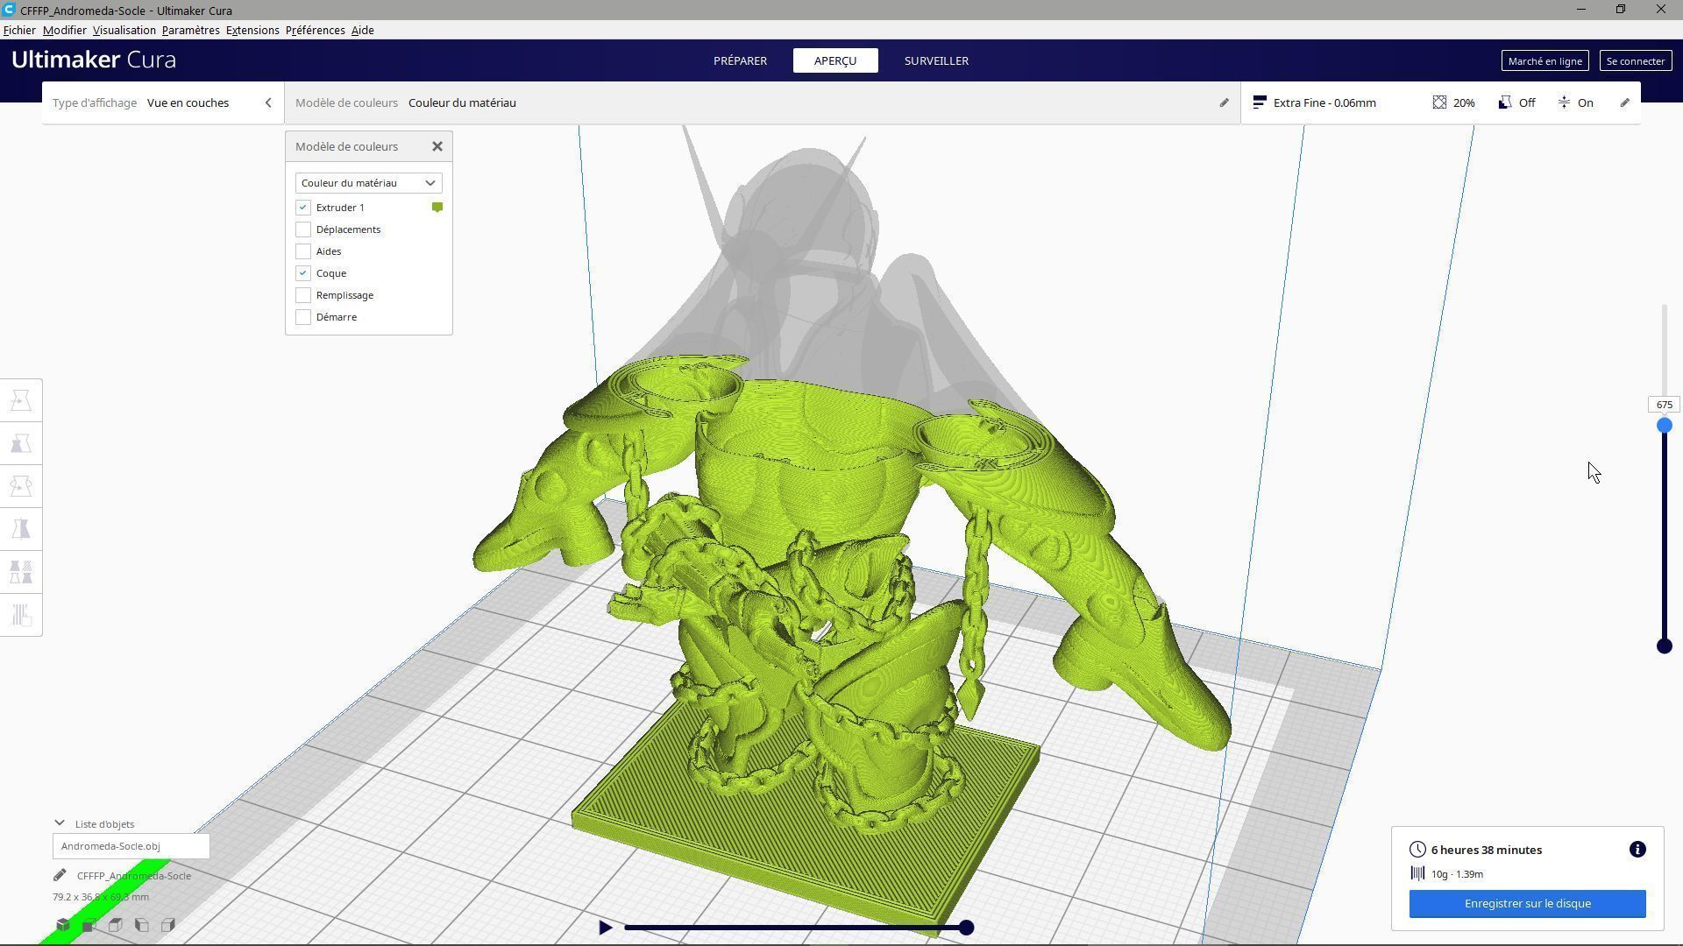
Task: Select the Per Model Settings tool
Action: (x=21, y=572)
